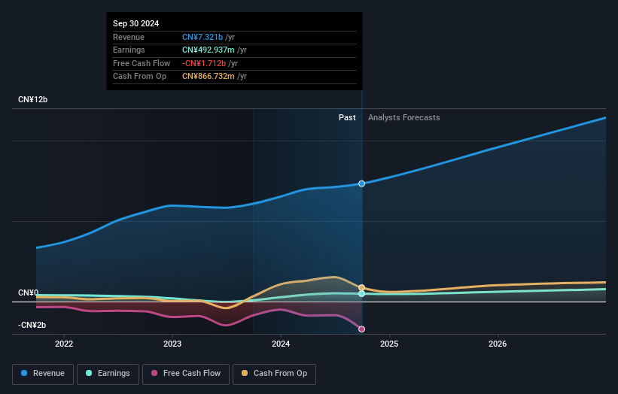The width and height of the screenshot is (618, 394).
Task: Click the Past section label
Action: [x=347, y=117]
